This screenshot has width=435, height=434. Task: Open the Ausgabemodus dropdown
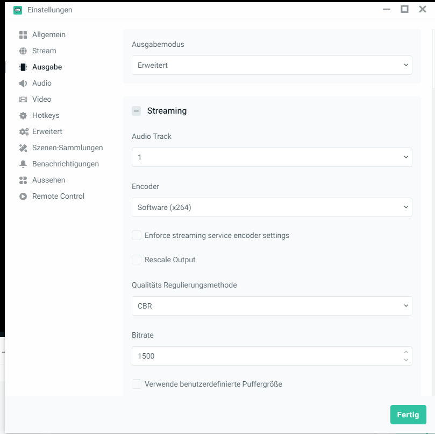tap(272, 65)
